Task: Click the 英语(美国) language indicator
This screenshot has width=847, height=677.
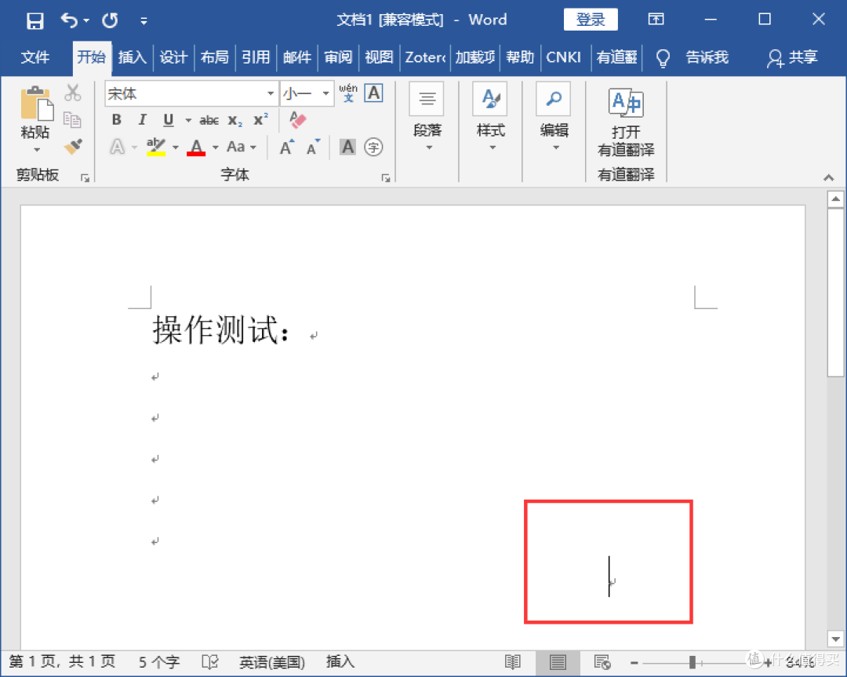Action: pyautogui.click(x=272, y=662)
